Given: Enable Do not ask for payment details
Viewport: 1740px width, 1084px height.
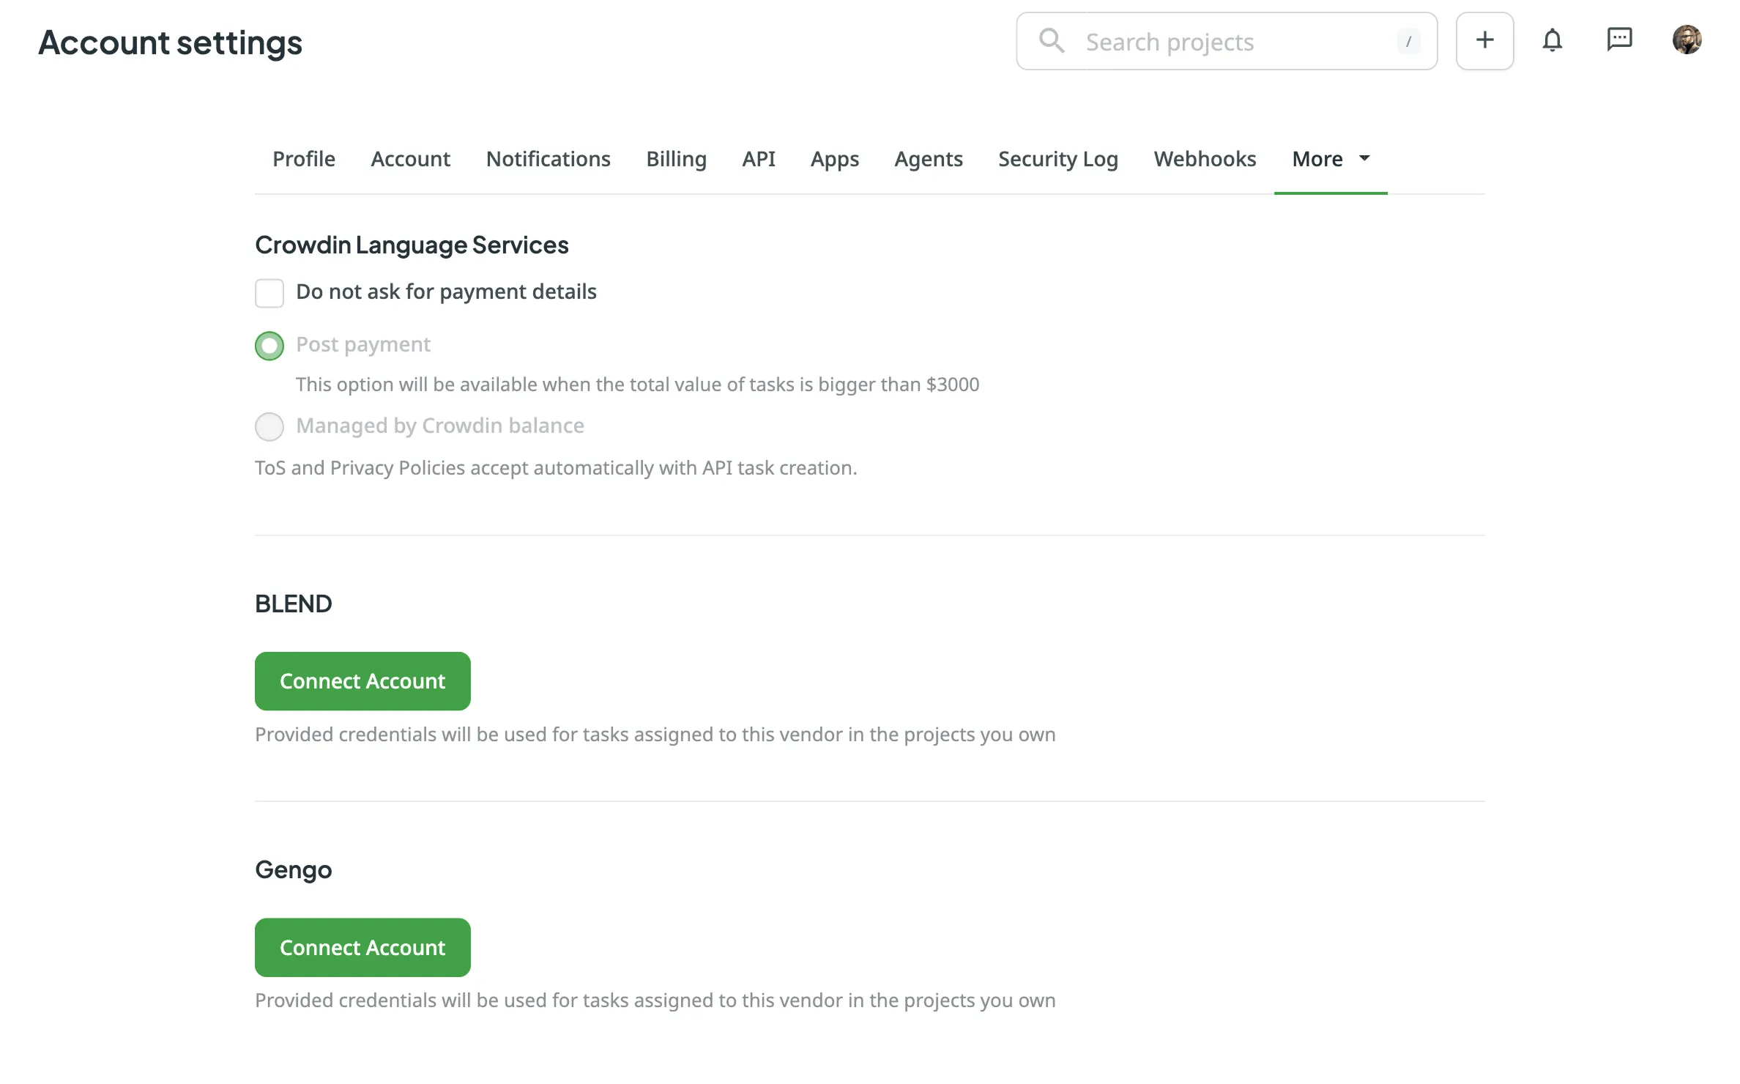Looking at the screenshot, I should (x=269, y=292).
